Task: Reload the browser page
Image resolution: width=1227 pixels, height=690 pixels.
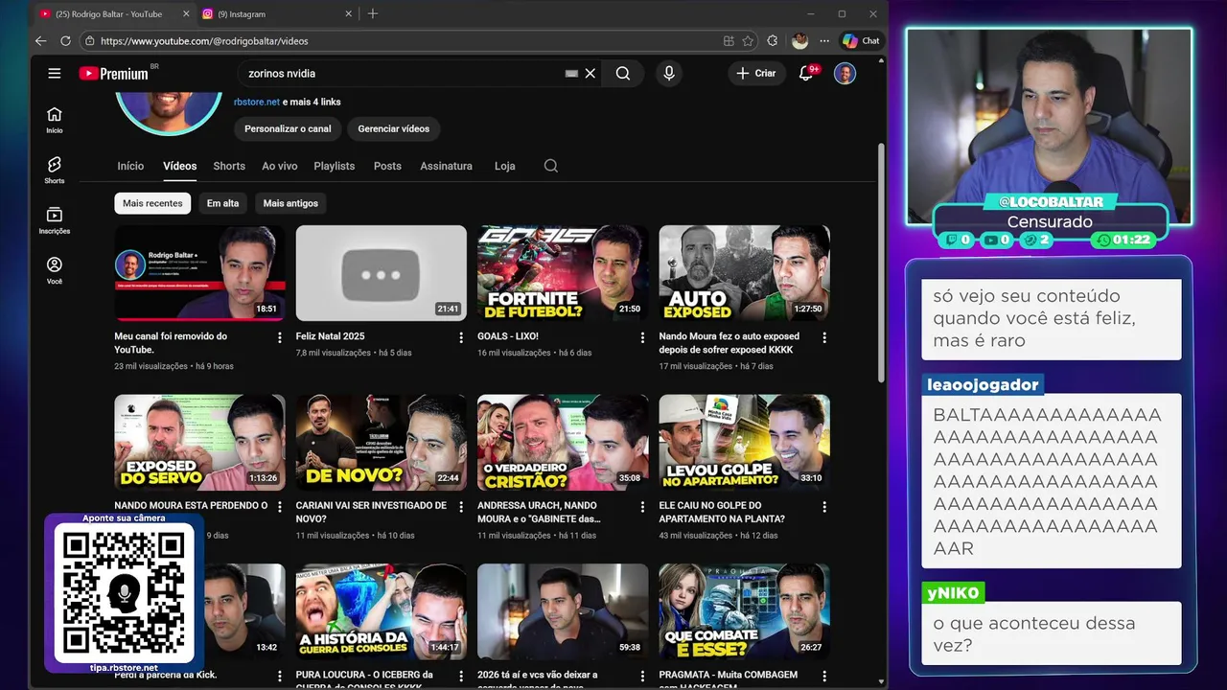Action: point(65,40)
